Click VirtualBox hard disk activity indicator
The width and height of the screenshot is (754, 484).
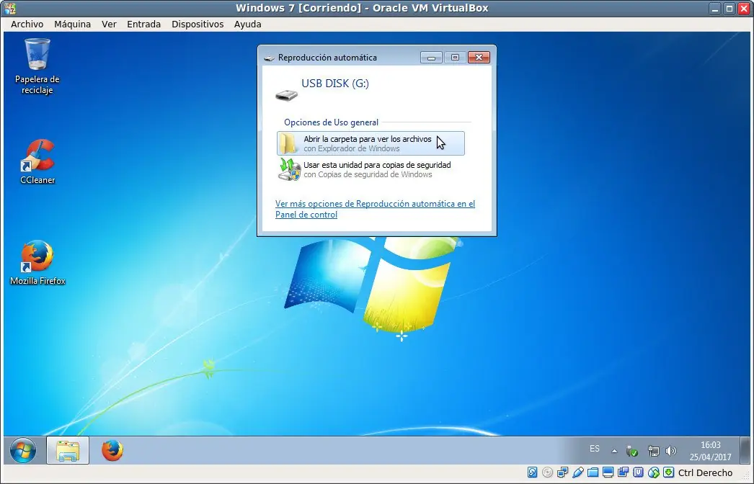[532, 472]
